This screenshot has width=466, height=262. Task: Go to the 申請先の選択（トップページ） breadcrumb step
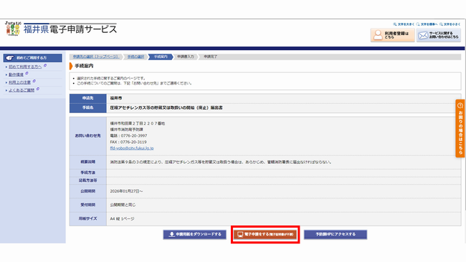point(95,57)
